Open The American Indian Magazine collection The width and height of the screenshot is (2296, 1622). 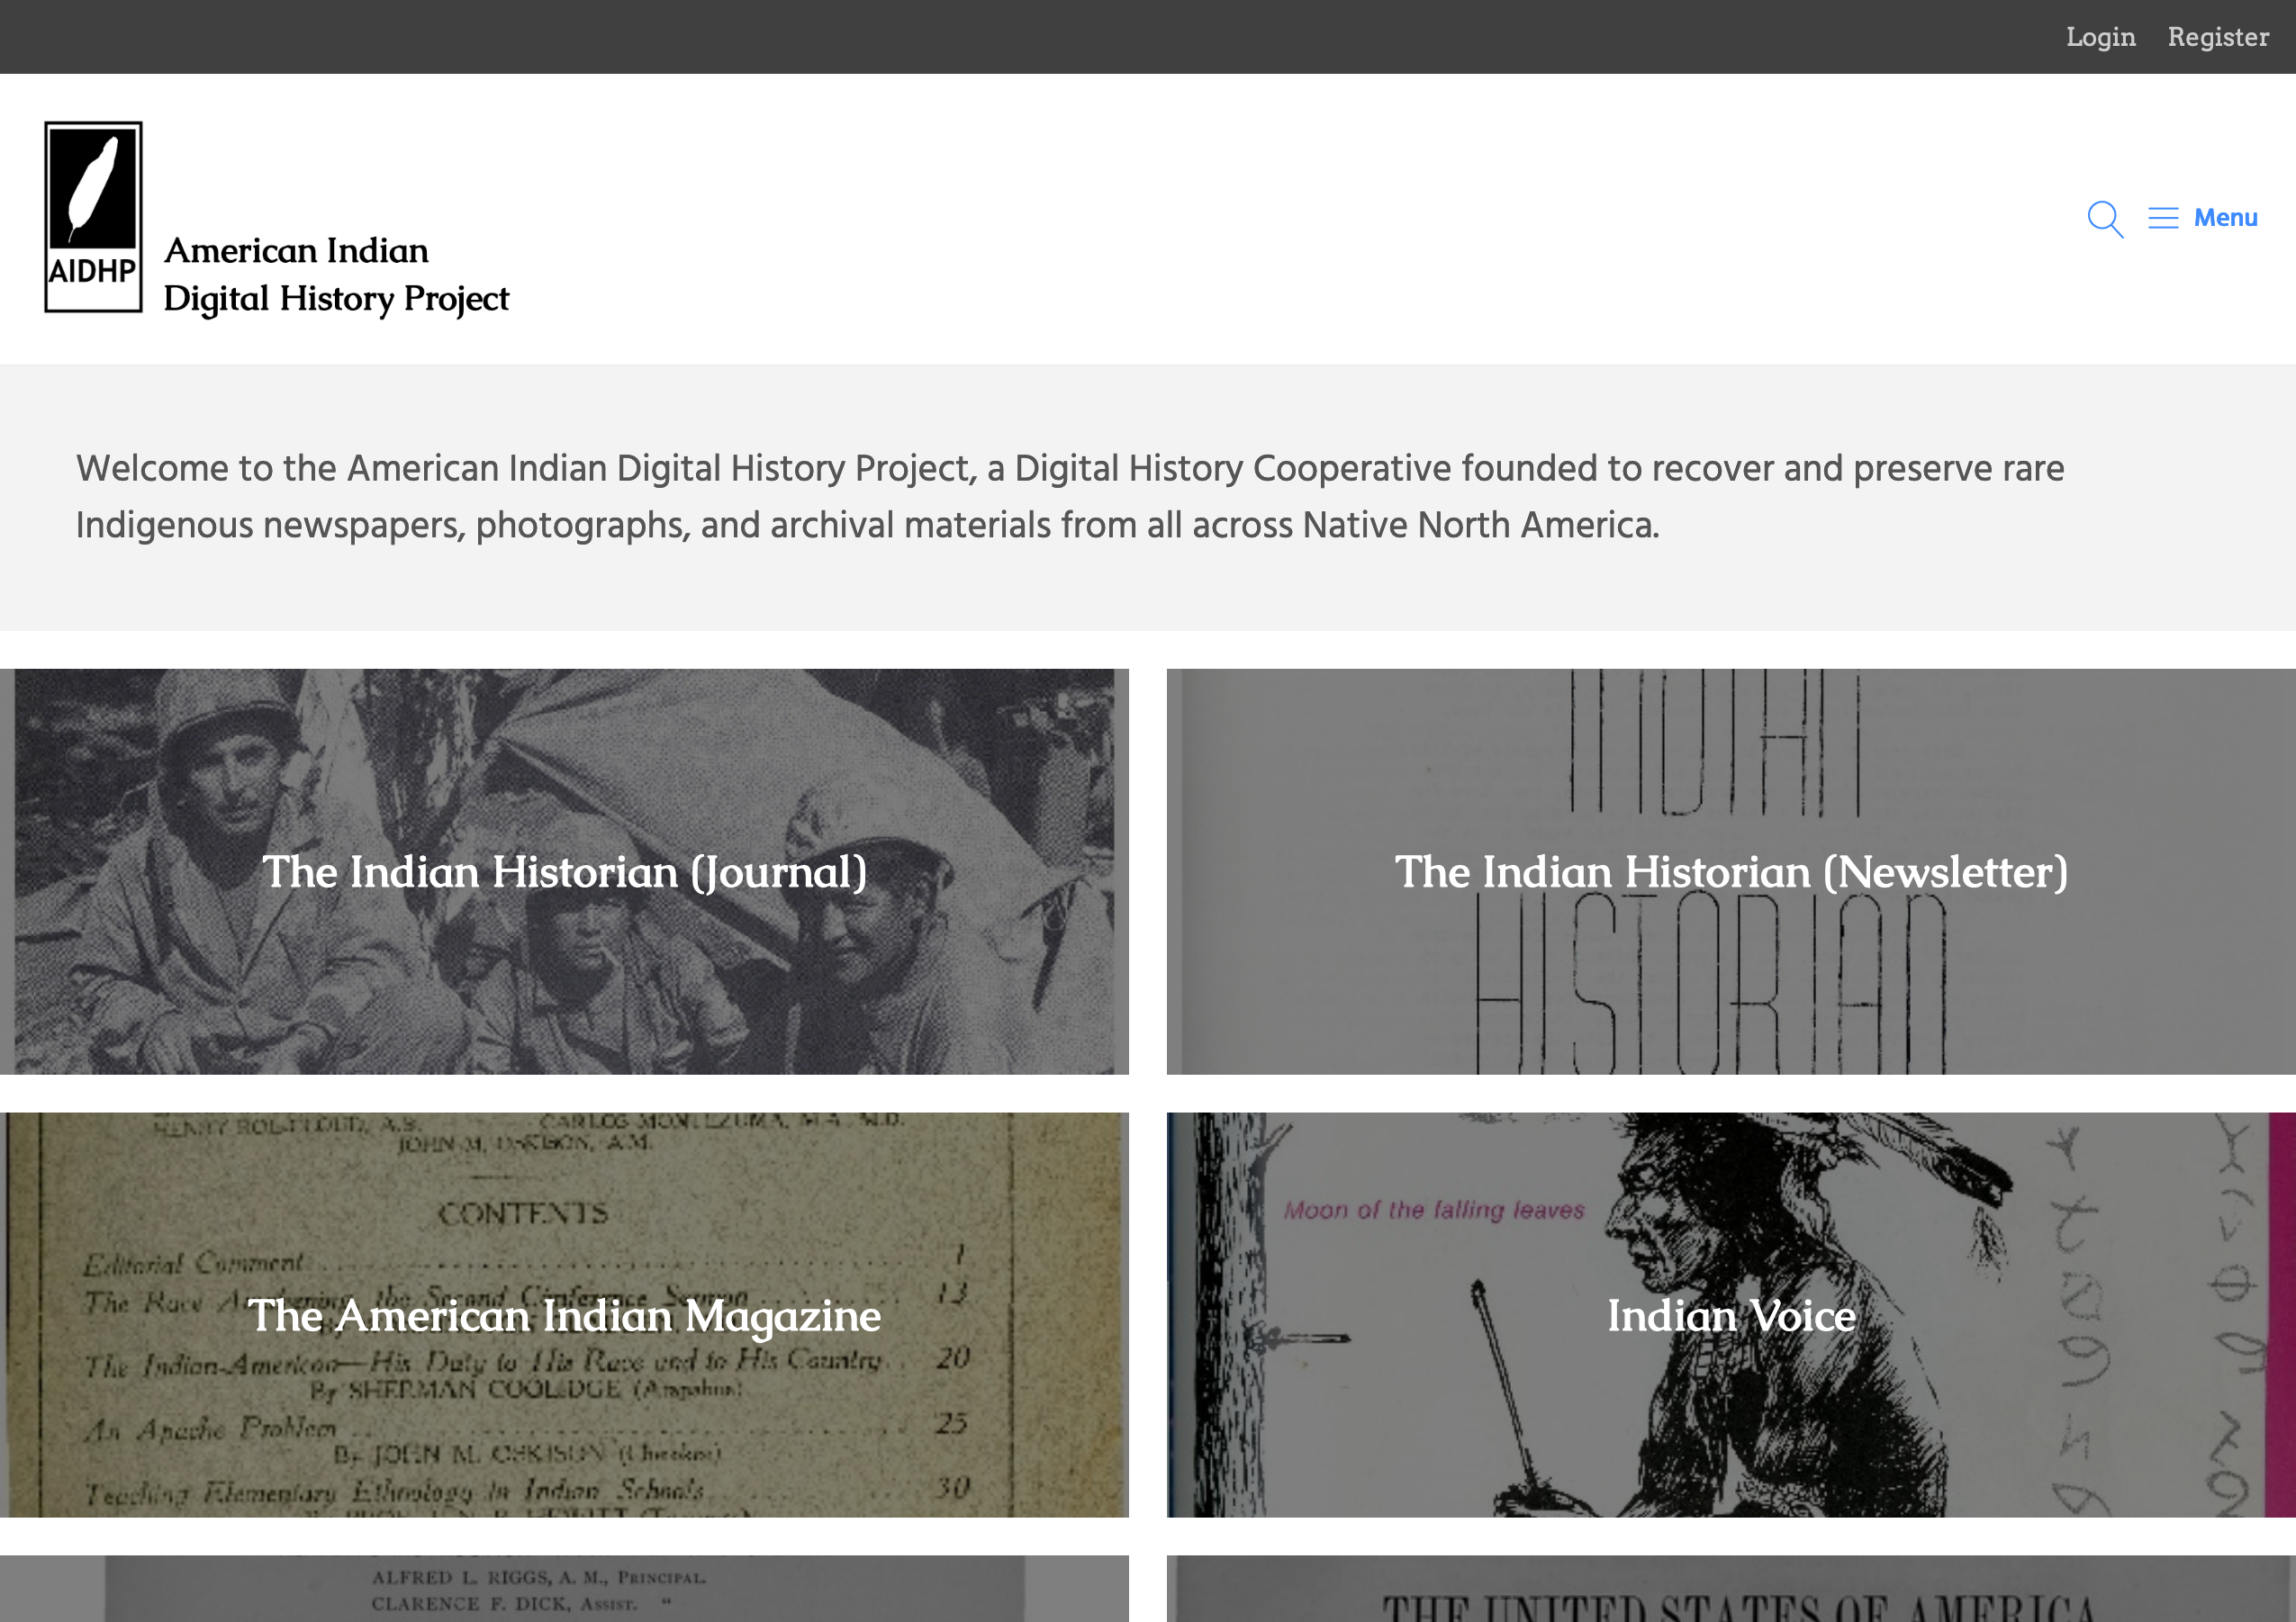pos(564,1314)
